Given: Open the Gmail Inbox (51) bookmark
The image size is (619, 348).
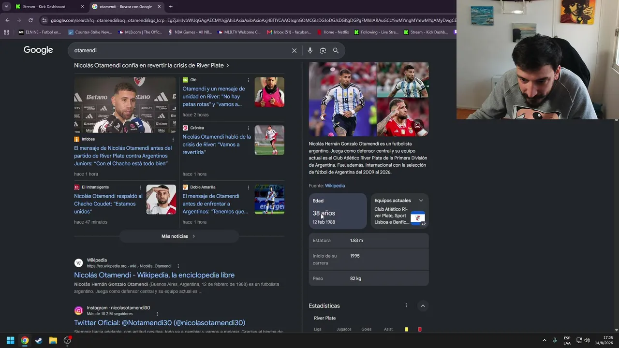Looking at the screenshot, I should click(289, 32).
